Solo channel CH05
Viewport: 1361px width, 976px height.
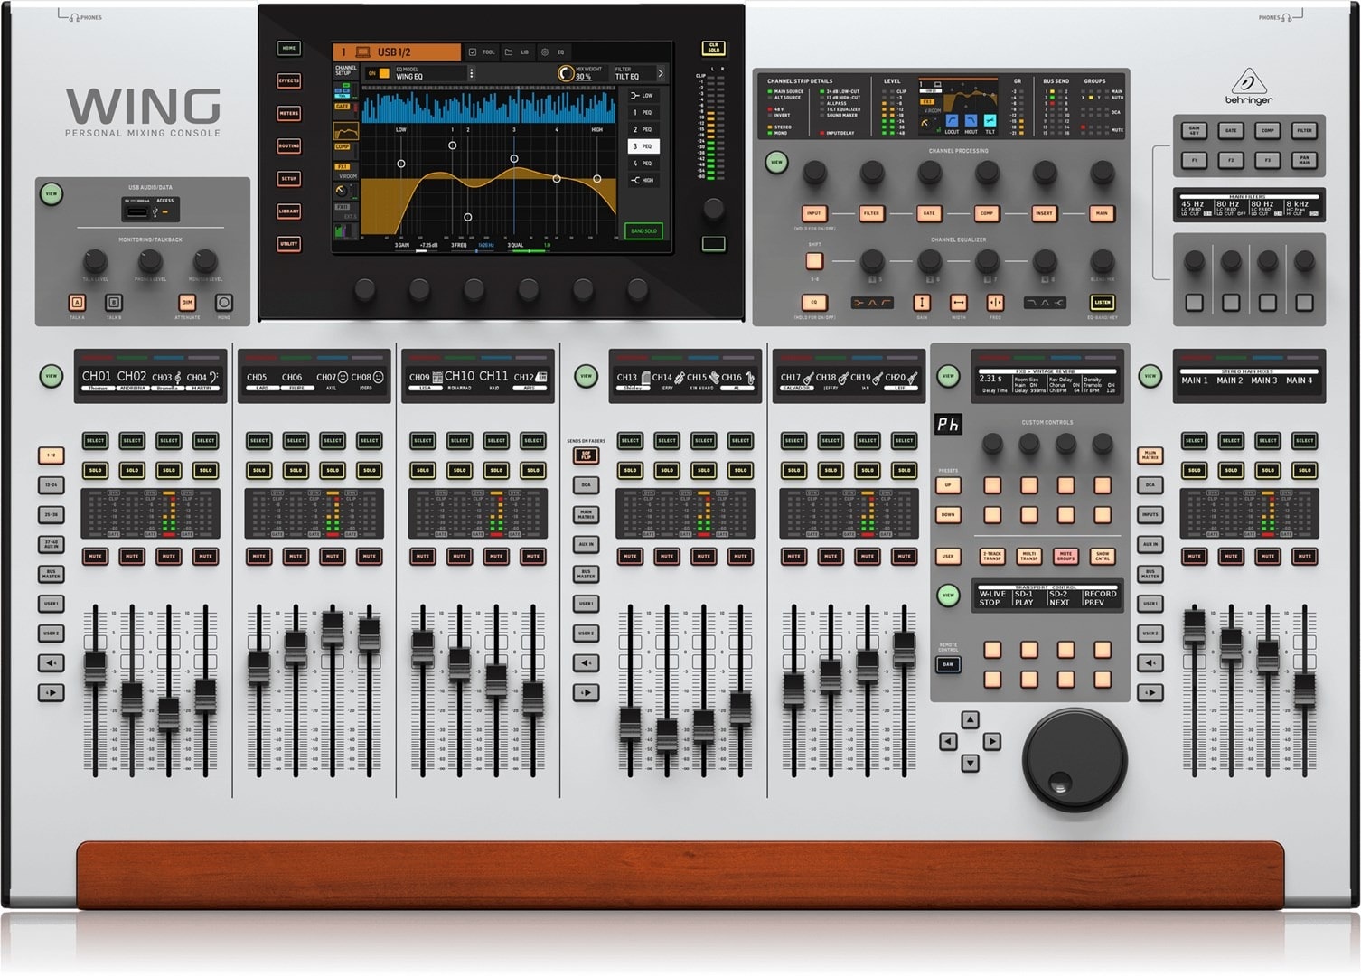coord(258,470)
